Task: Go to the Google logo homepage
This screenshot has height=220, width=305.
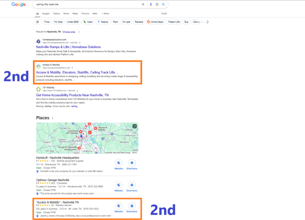Action: 18,4
